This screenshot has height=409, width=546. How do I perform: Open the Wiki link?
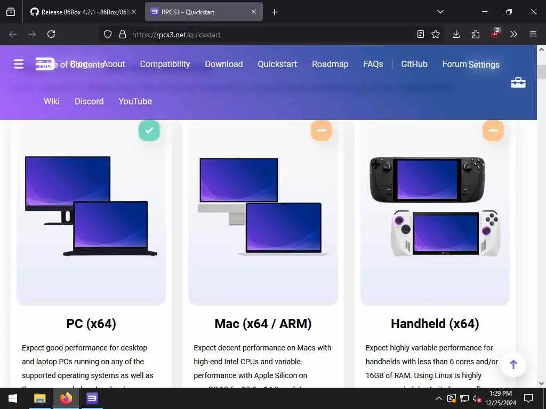point(52,101)
